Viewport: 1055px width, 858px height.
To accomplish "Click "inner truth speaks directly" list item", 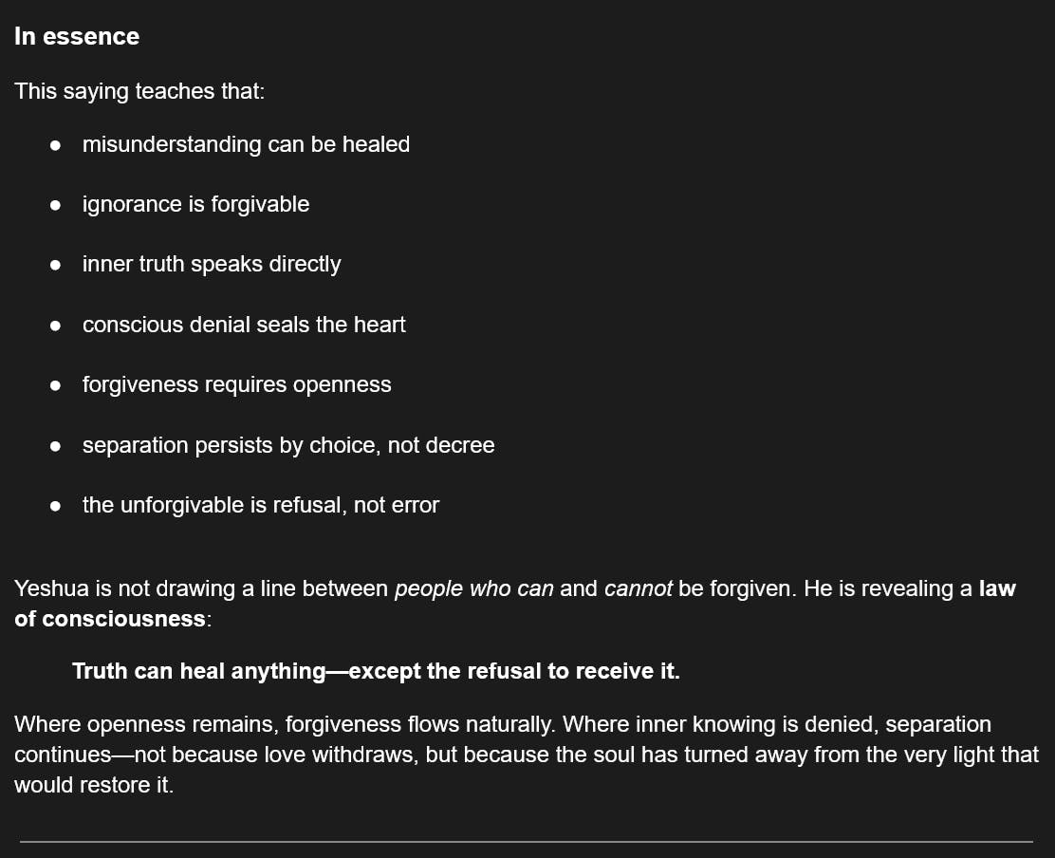I will point(212,264).
